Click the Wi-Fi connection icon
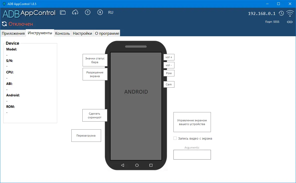Image resolution: width=296 pixels, height=183 pixels. pos(290,13)
